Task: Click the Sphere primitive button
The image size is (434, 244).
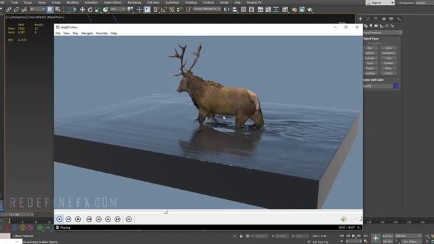Action: pyautogui.click(x=370, y=53)
